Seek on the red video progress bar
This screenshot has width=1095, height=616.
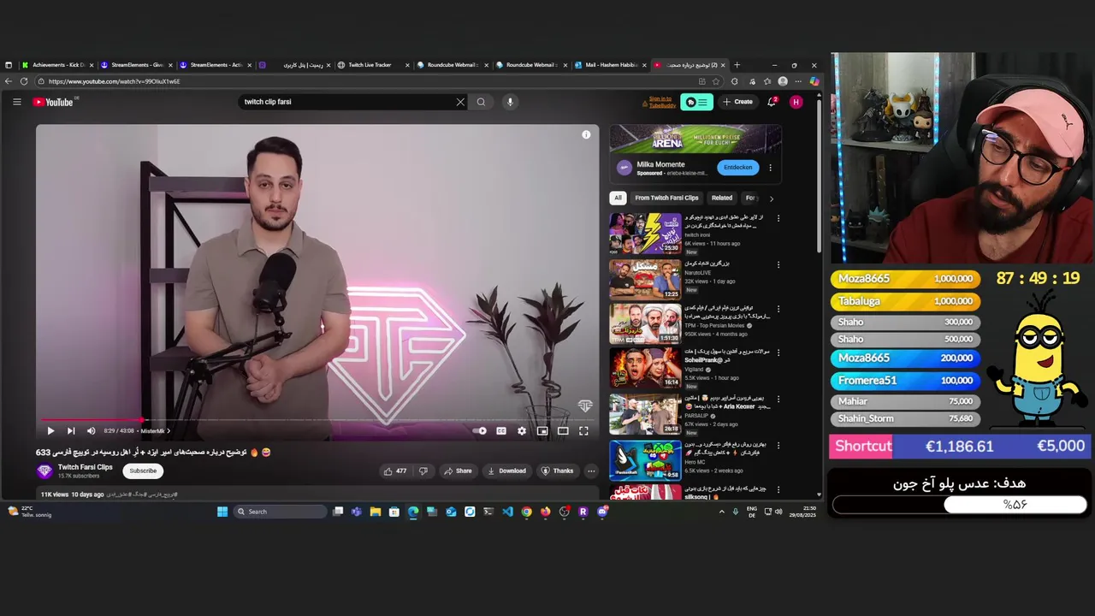317,420
